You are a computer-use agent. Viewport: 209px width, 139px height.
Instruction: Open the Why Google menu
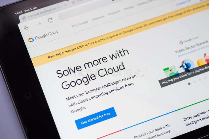[x=80, y=24]
